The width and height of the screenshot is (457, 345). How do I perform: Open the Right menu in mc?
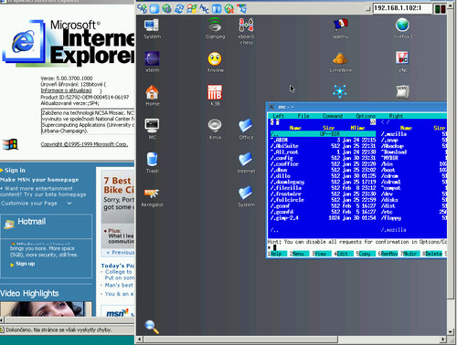click(x=396, y=116)
